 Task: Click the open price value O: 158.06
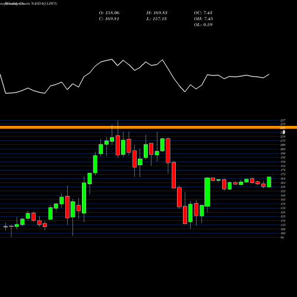tap(109, 13)
